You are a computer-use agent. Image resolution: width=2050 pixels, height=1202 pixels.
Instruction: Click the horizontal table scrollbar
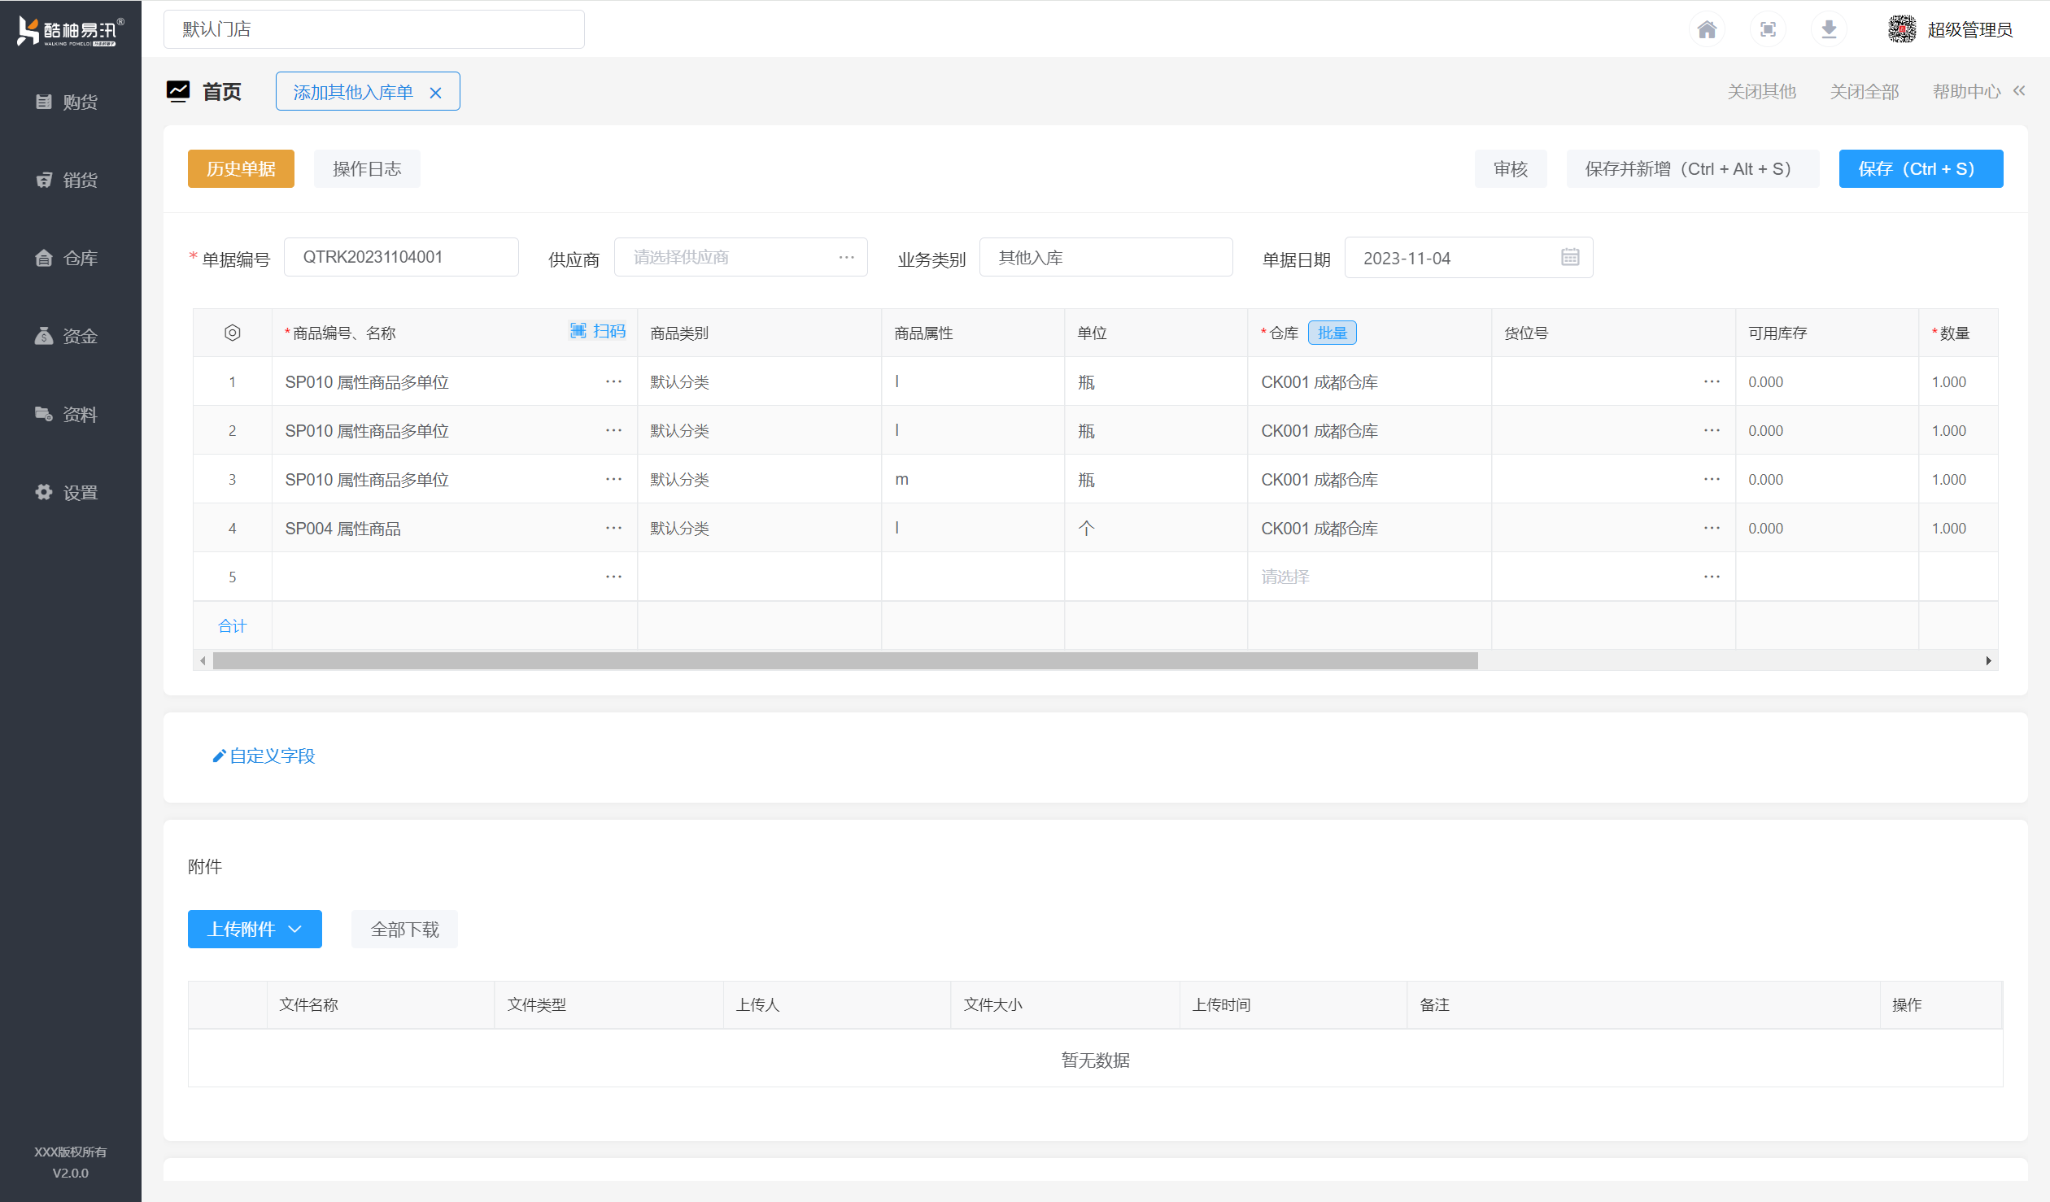(844, 660)
